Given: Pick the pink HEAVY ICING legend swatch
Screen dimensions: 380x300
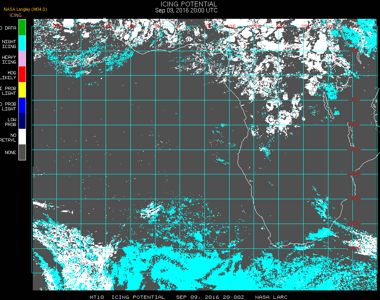Looking at the screenshot, I should (x=22, y=59).
